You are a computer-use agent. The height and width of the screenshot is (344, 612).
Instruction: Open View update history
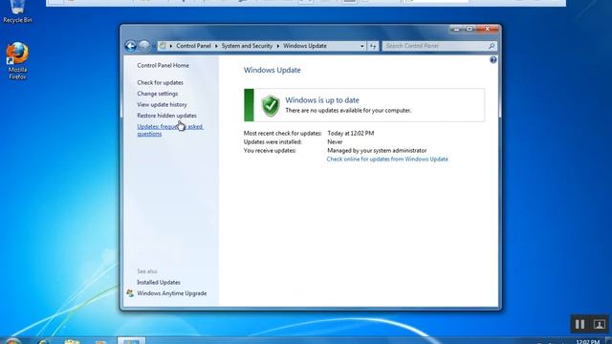pyautogui.click(x=162, y=104)
